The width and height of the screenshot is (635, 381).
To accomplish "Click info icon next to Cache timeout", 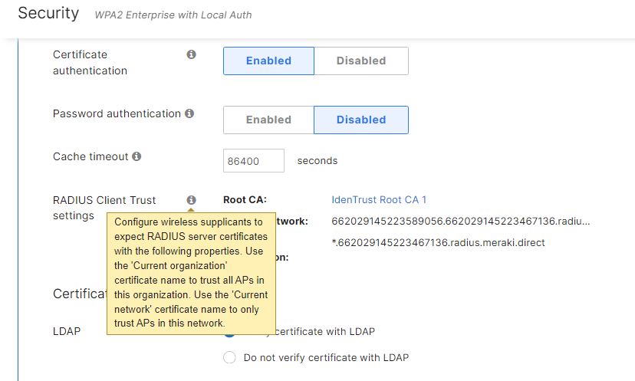I will point(137,156).
